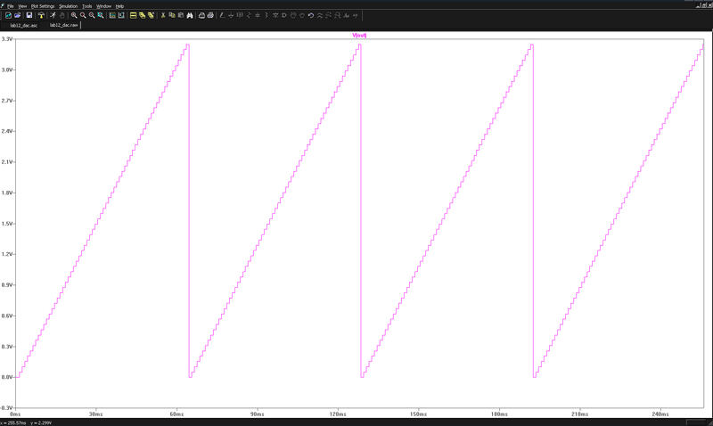Viewport: 713px width, 426px height.
Task: Open Find with the binoculars icon
Action: pyautogui.click(x=190, y=15)
